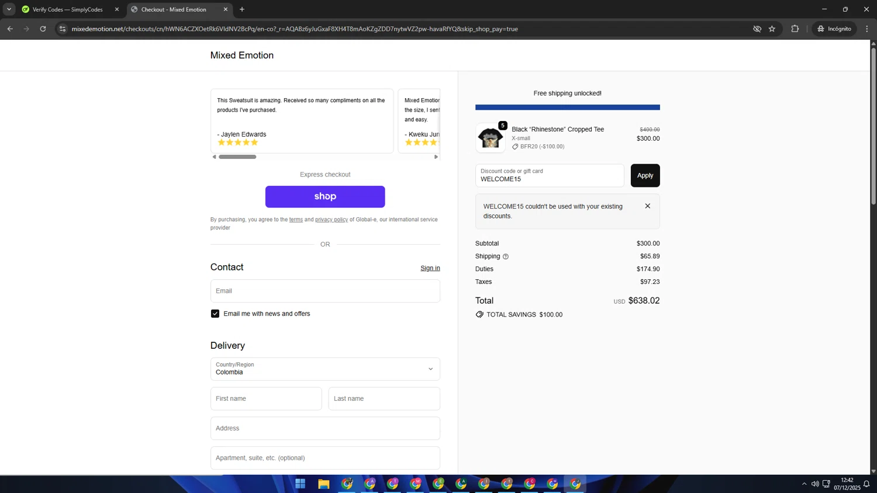Screen dimensions: 877x493
Task: Open the Chrome three-dot menu
Action: pyautogui.click(x=867, y=29)
